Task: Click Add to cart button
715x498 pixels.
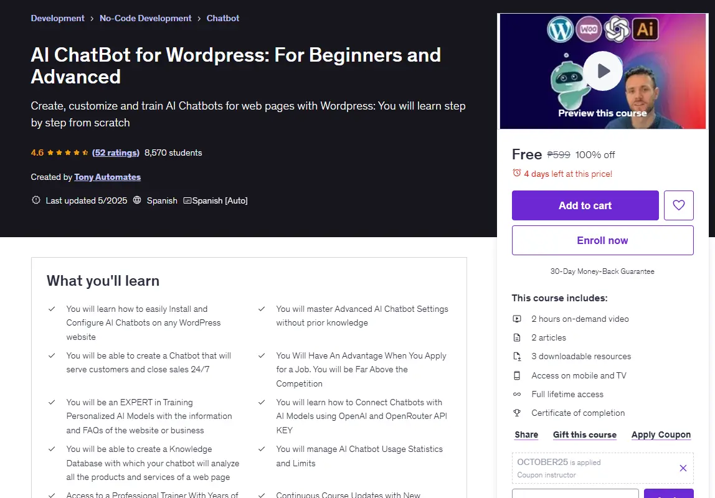Action: 585,205
